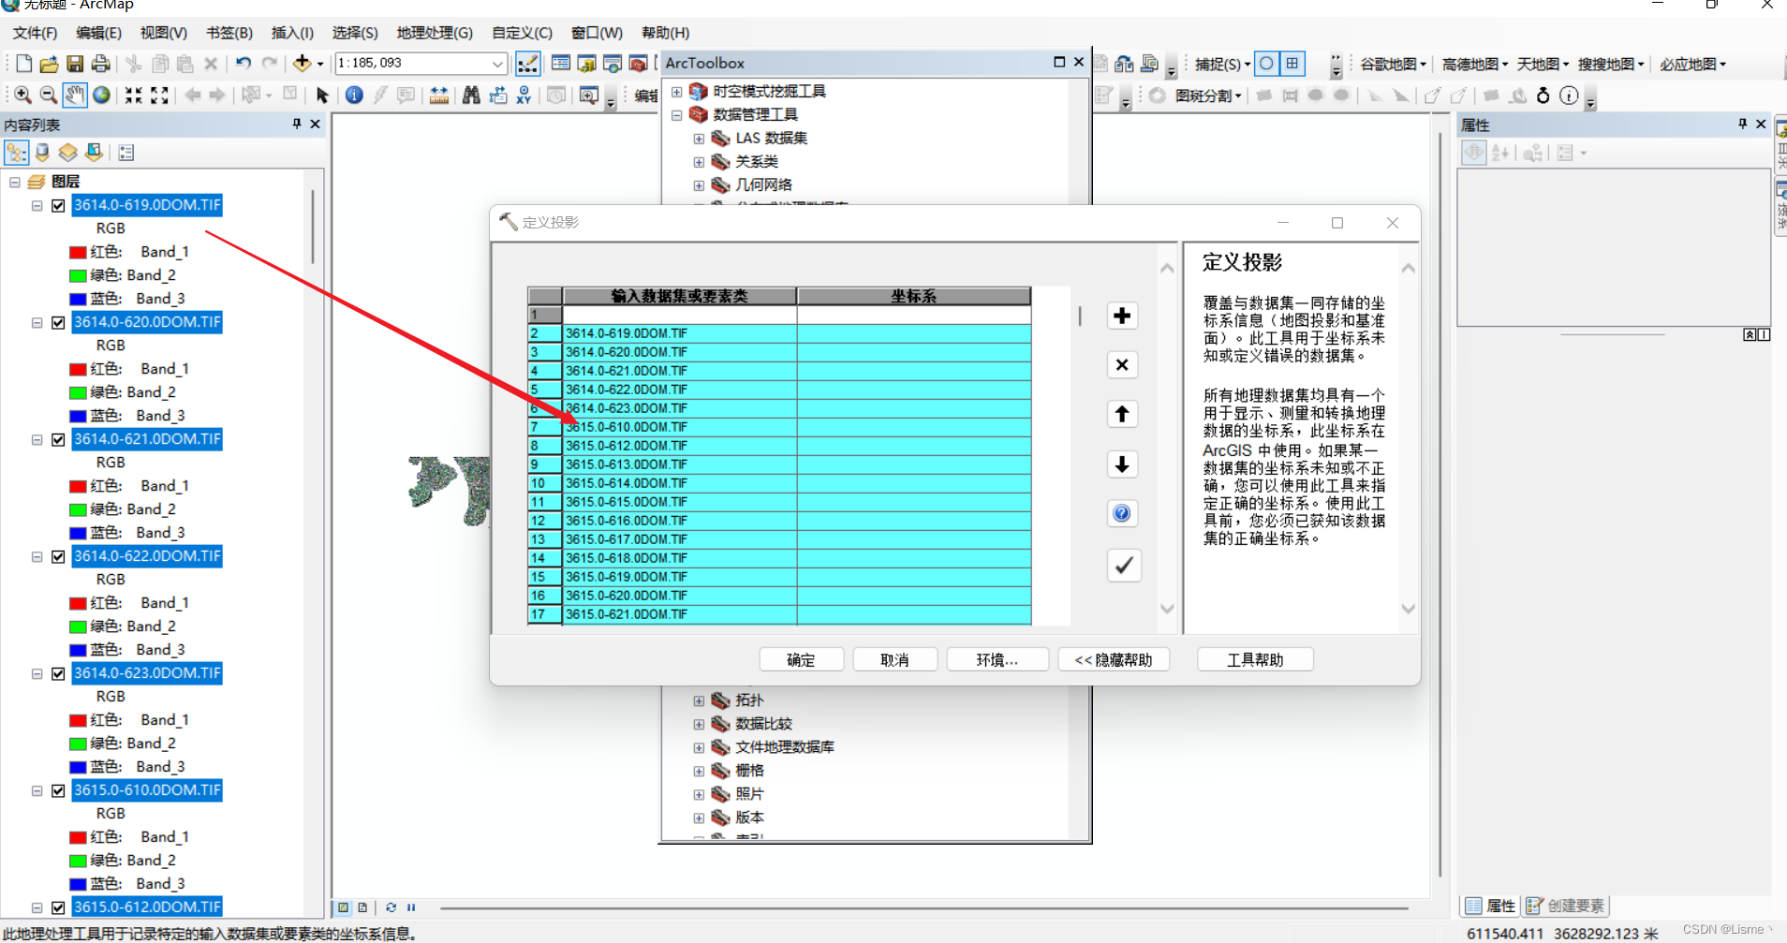Select the Pan hand tool

pyautogui.click(x=75, y=96)
